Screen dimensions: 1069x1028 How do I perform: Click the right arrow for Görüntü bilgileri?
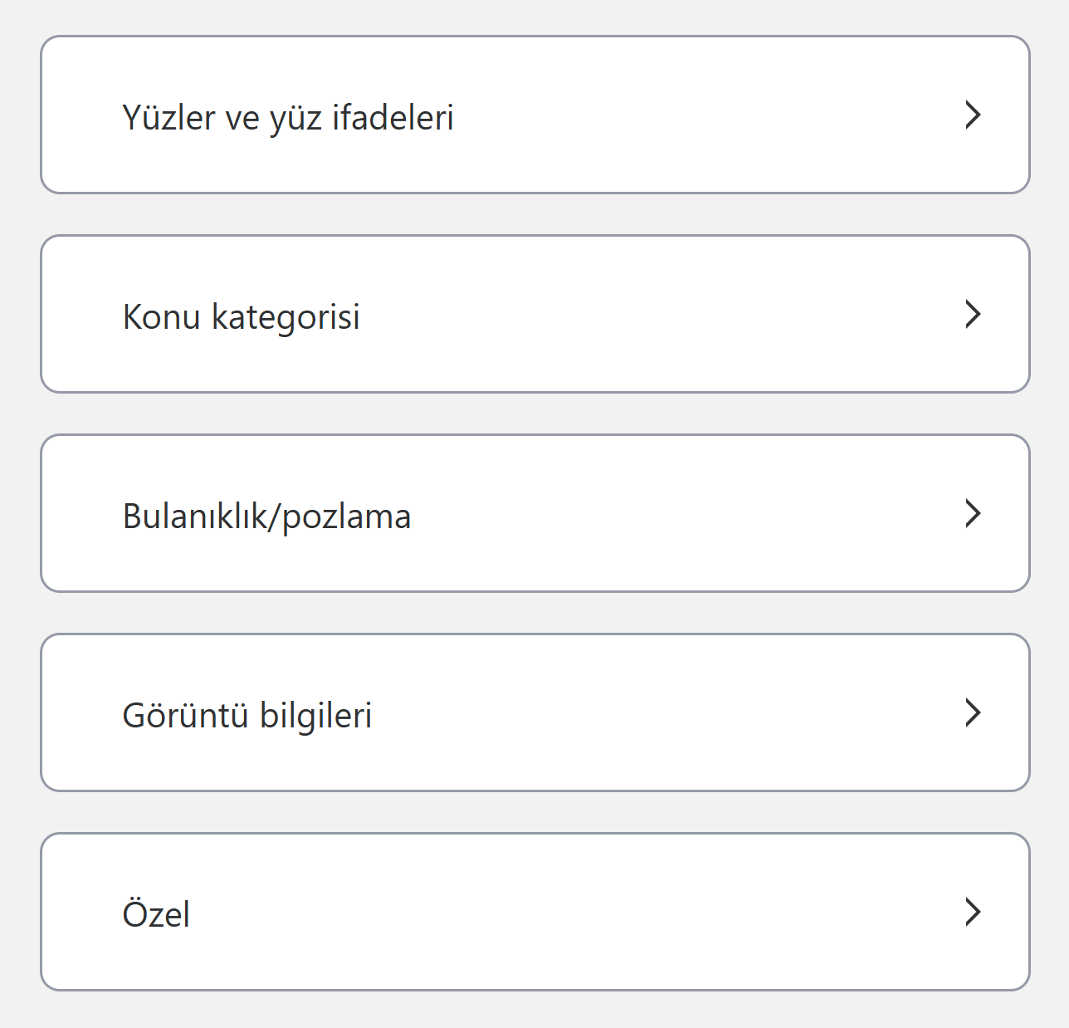[973, 712]
